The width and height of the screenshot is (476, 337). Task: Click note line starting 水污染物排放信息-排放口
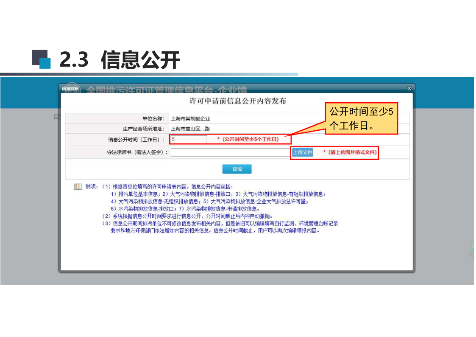tap(185, 209)
